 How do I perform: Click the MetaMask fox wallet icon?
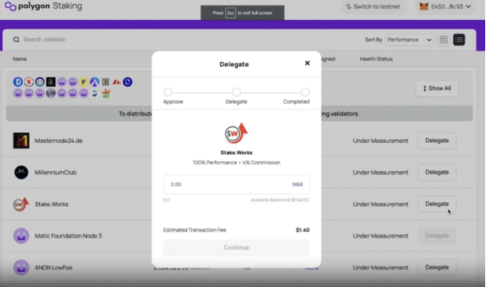point(423,6)
